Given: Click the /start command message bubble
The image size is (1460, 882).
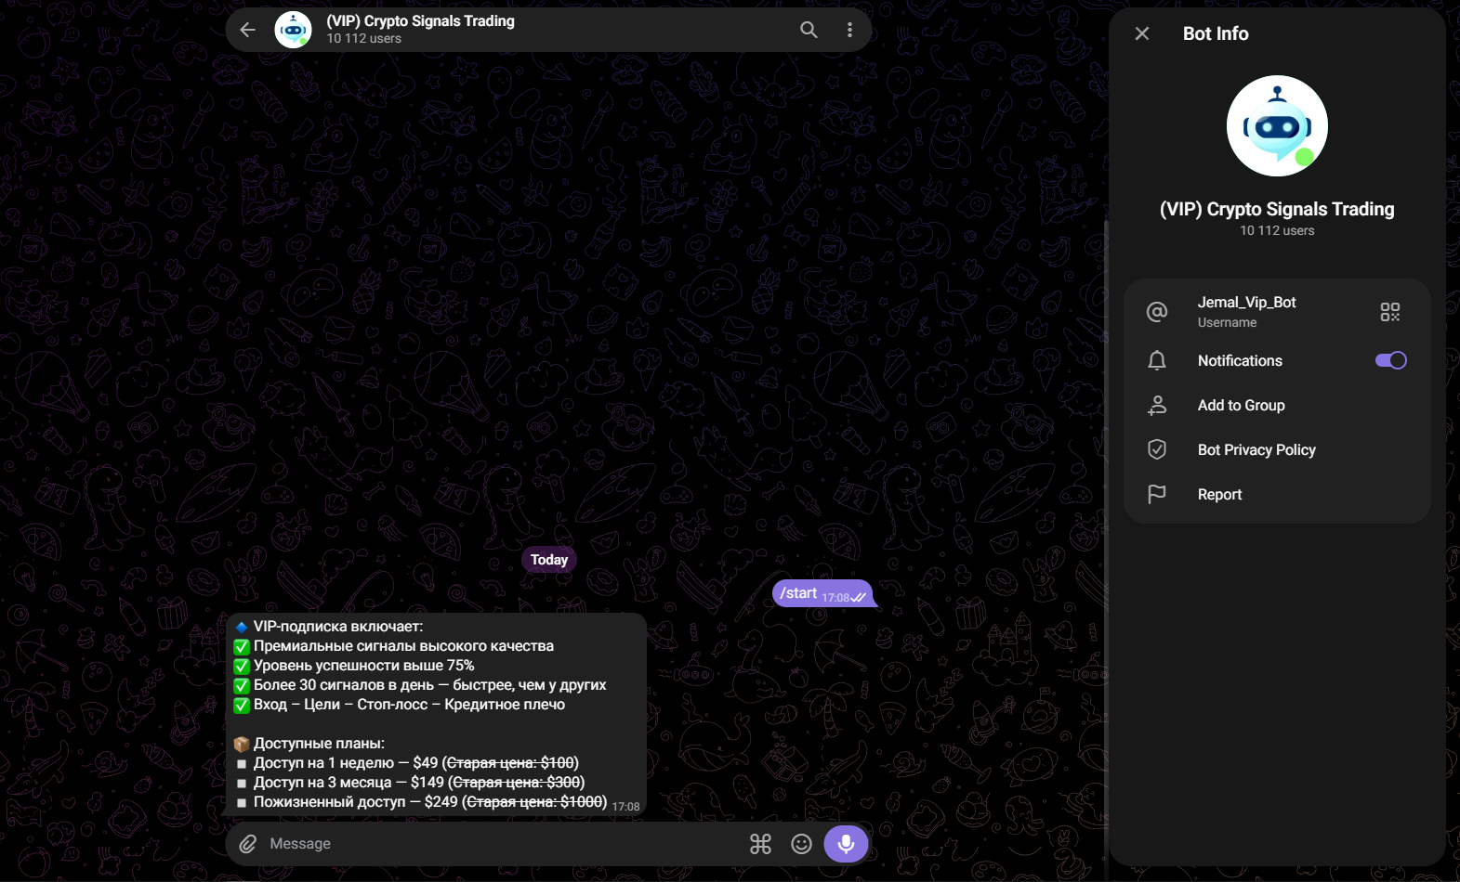Looking at the screenshot, I should 823,593.
